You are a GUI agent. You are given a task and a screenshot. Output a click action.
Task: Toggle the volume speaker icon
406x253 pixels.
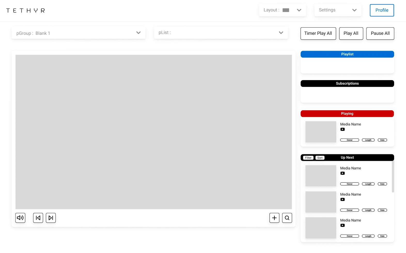[x=20, y=218]
